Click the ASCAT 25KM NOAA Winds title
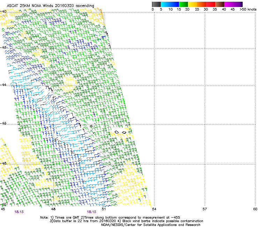The height and width of the screenshot is (227, 258). [x=50, y=6]
